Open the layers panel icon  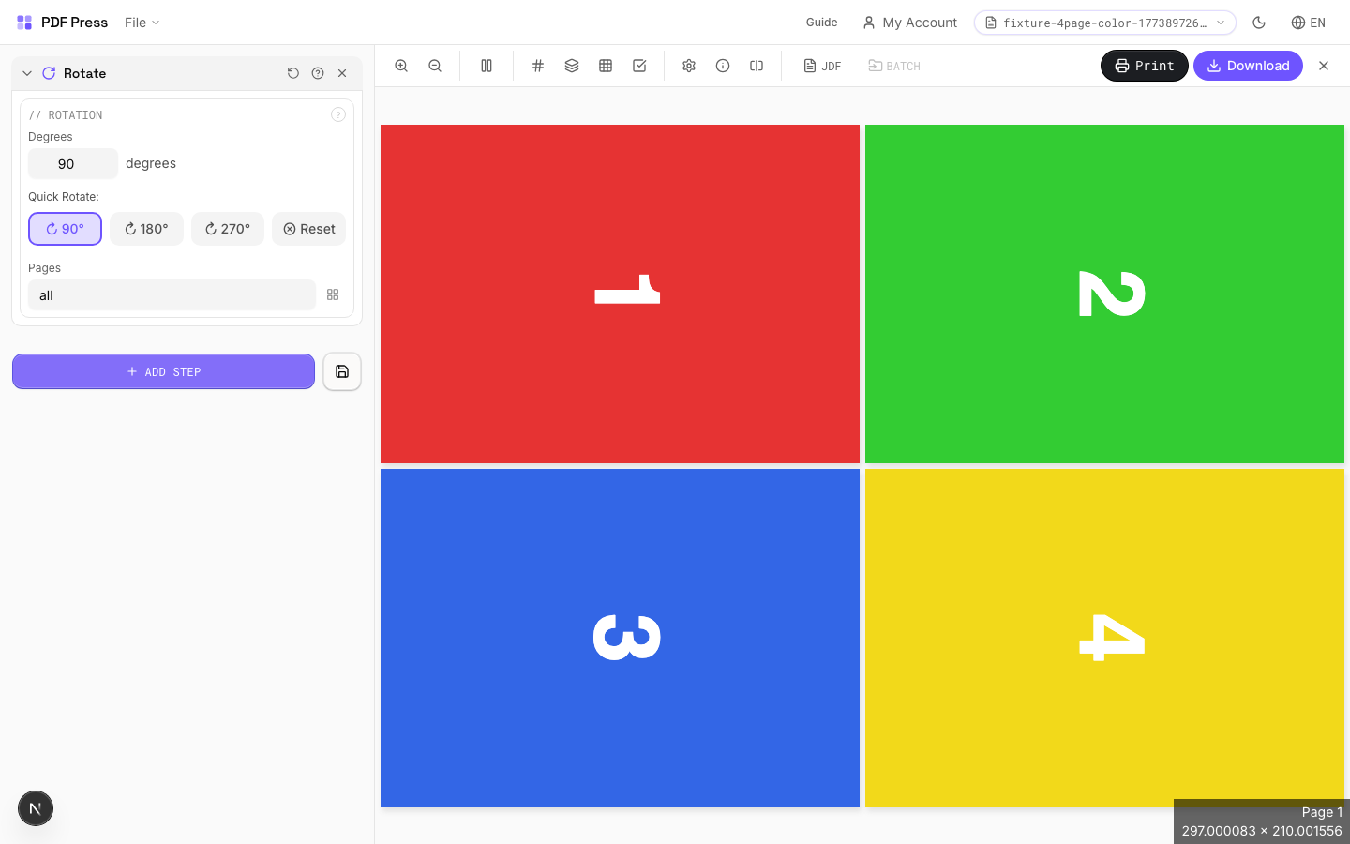572,66
